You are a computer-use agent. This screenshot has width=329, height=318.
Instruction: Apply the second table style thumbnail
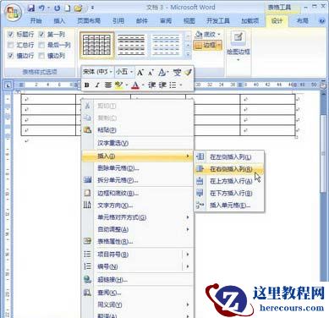click(x=131, y=45)
